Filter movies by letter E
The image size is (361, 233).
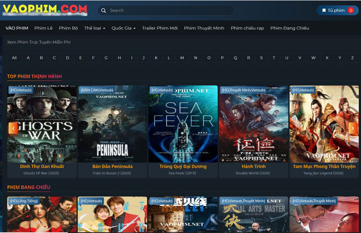coord(80,58)
